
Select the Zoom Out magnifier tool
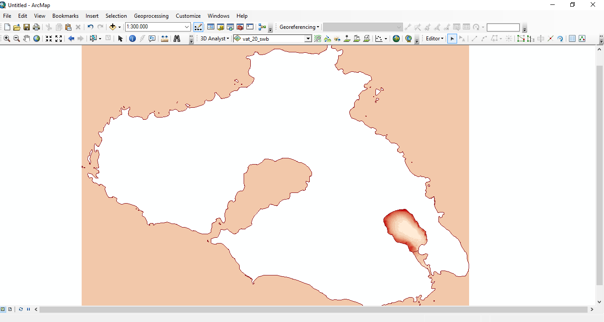(17, 39)
